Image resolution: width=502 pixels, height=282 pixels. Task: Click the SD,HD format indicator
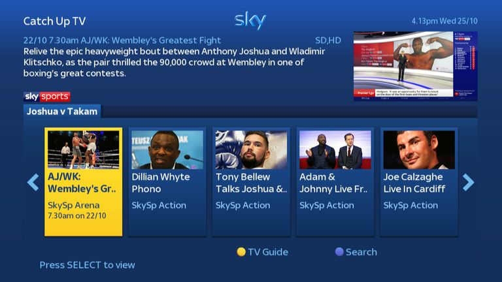point(328,40)
